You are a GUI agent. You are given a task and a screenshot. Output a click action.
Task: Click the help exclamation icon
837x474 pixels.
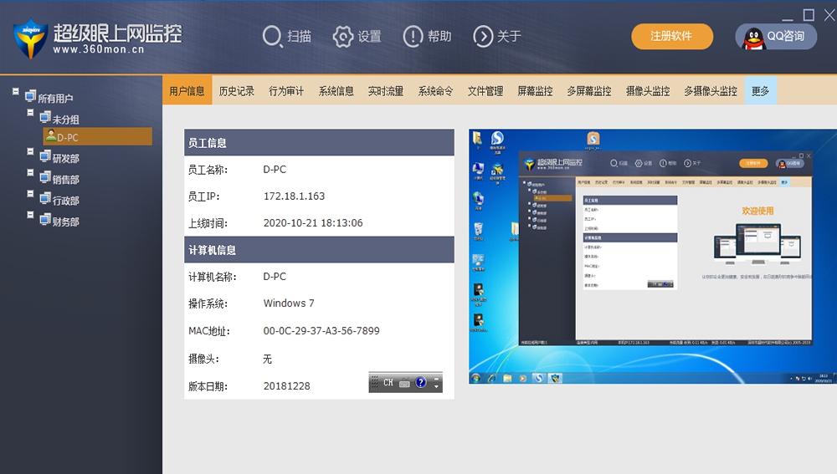coord(413,36)
